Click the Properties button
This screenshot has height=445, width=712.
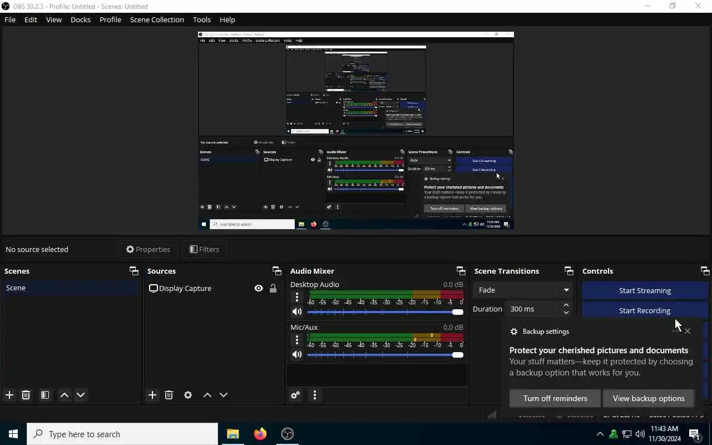coord(148,249)
